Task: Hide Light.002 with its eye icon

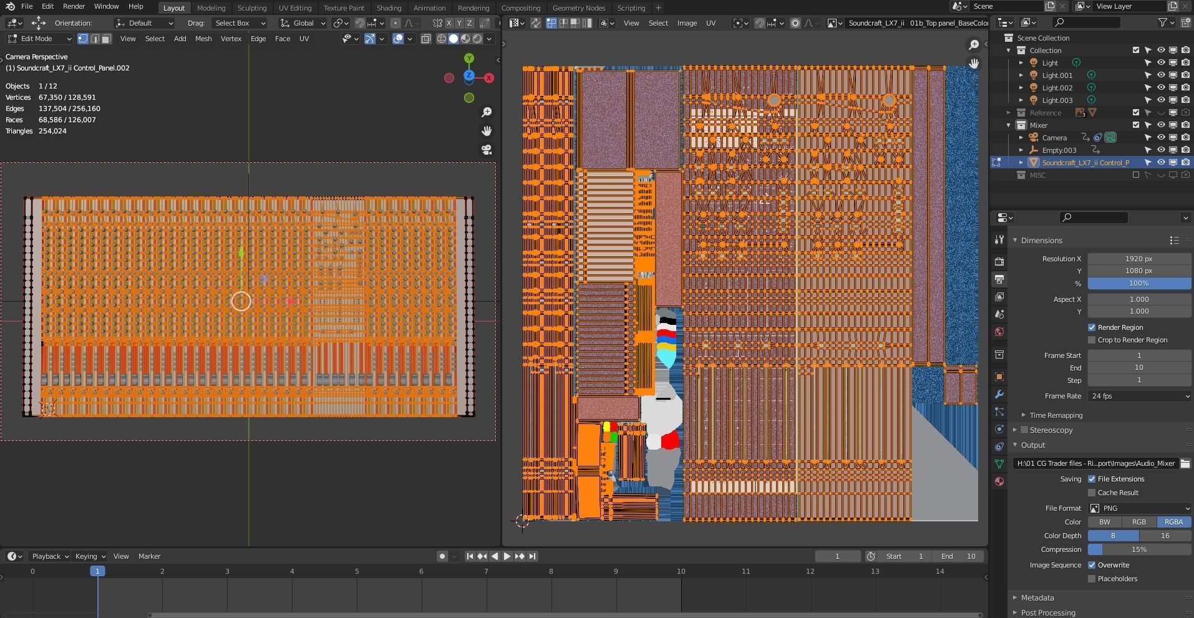Action: 1161,87
